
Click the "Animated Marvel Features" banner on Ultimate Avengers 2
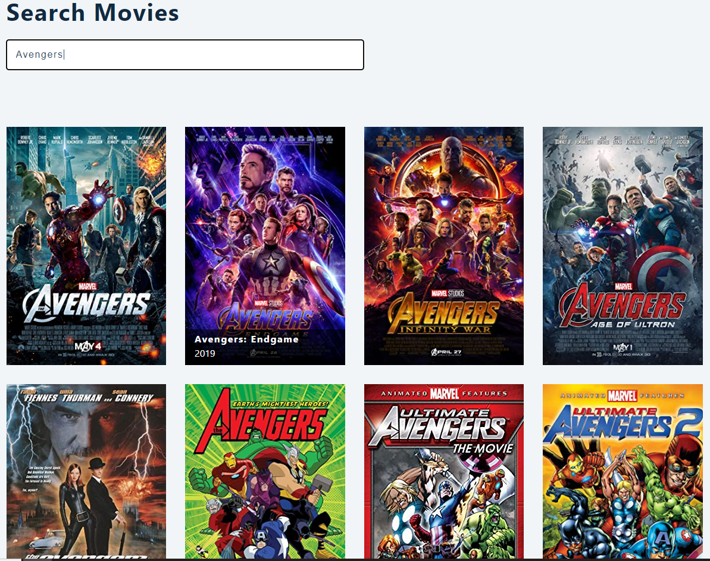click(623, 394)
